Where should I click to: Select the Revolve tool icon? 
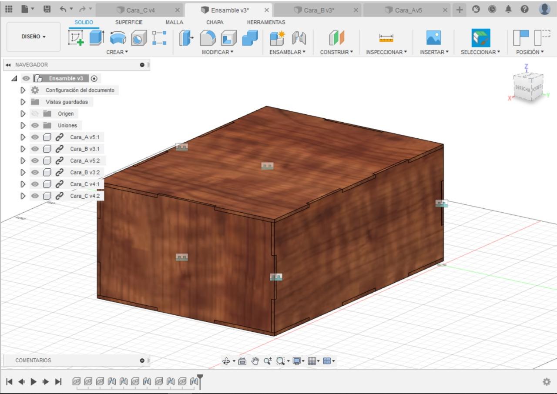click(x=117, y=38)
